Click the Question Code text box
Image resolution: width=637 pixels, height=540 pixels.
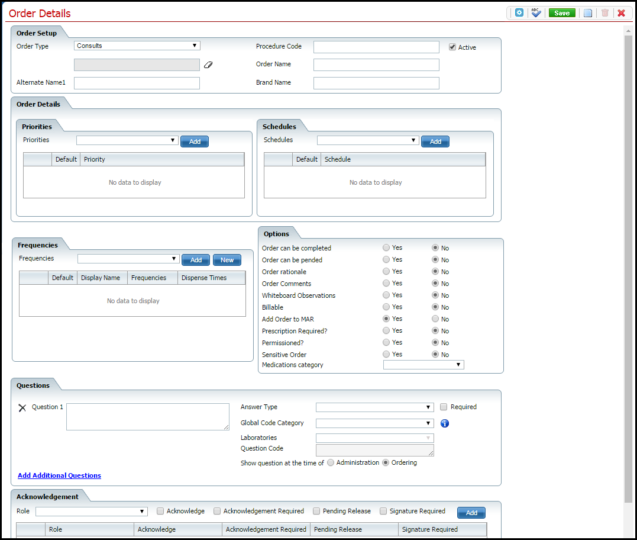point(374,450)
